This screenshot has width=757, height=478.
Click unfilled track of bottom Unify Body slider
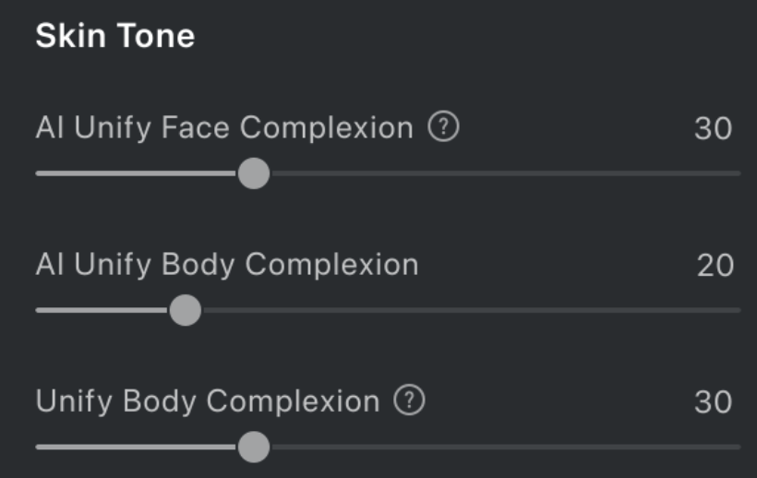[499, 448]
